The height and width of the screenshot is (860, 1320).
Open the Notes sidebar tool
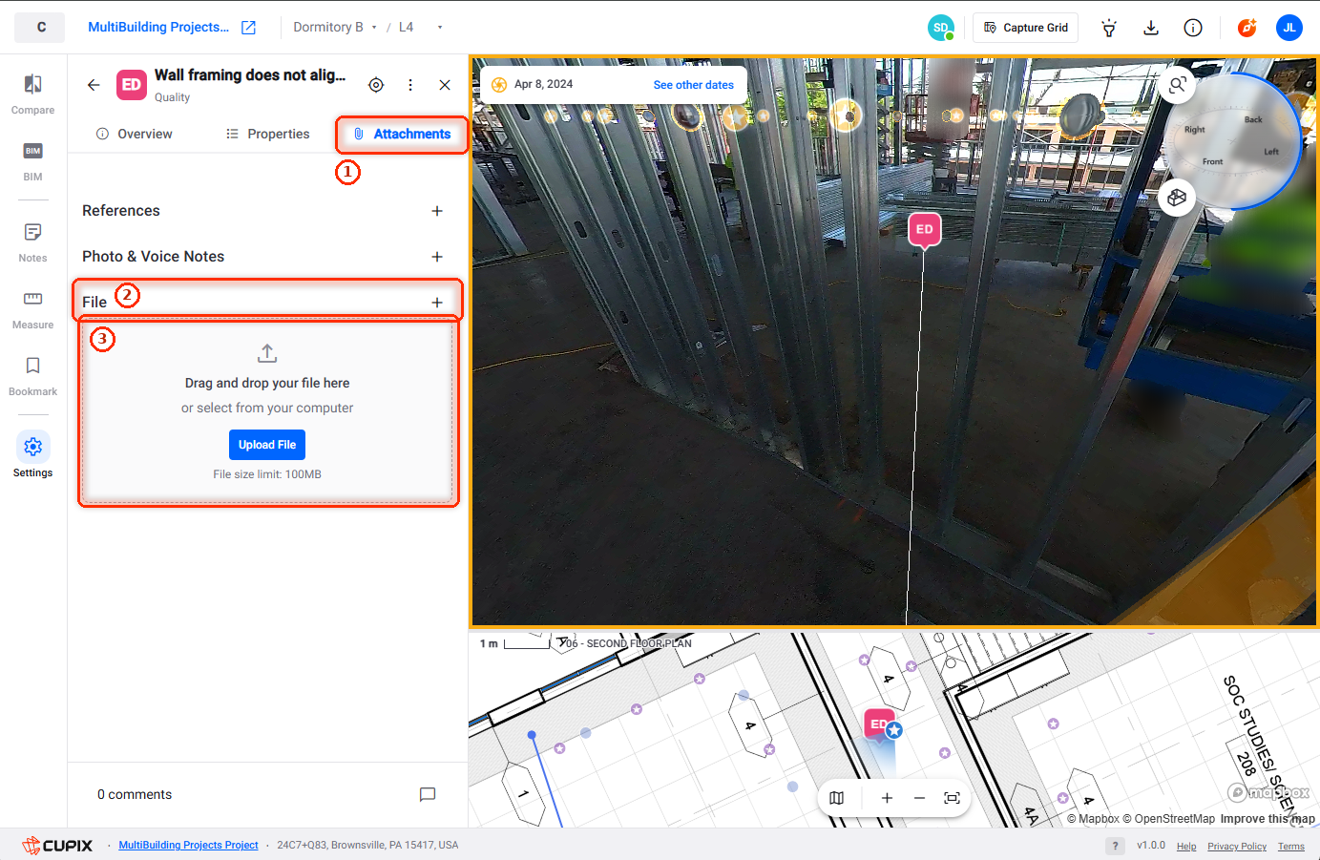(32, 242)
